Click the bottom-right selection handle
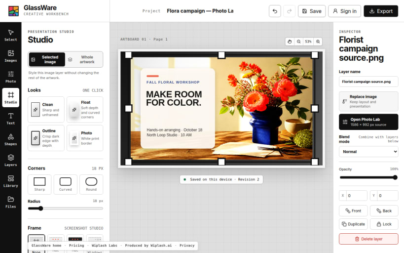This screenshot has height=253, width=404. (315, 162)
